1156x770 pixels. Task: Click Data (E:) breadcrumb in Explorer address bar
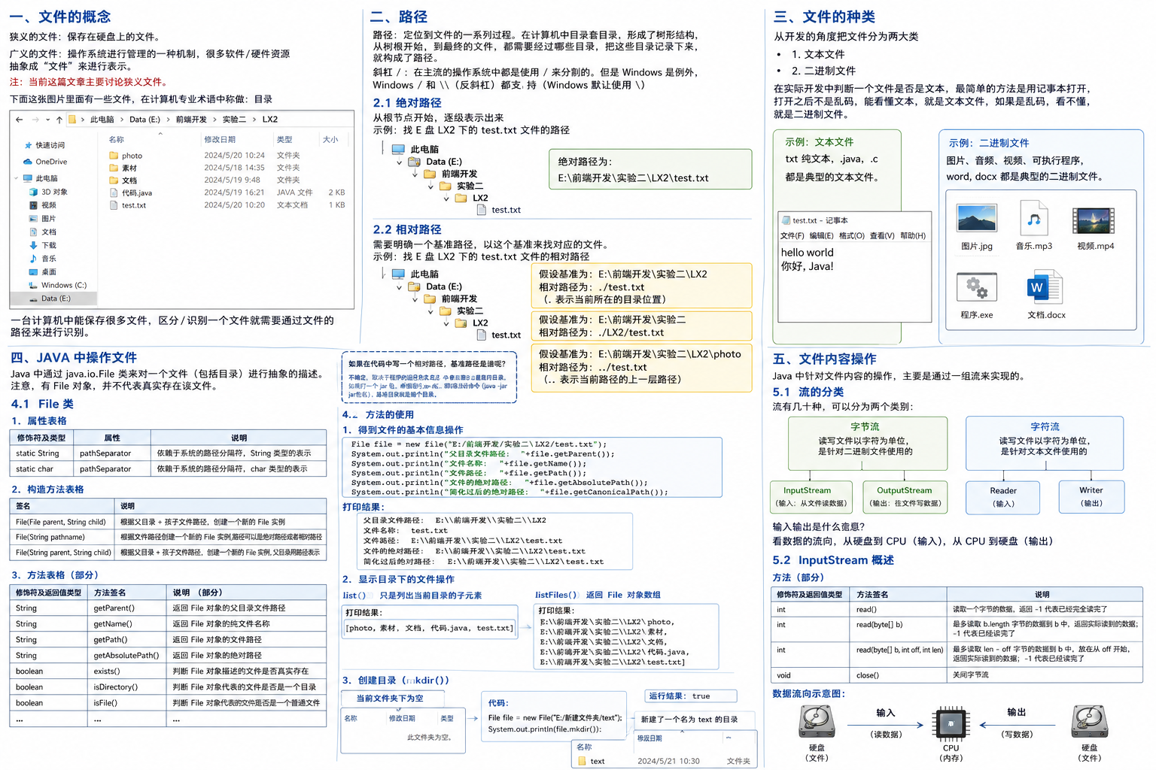click(144, 120)
